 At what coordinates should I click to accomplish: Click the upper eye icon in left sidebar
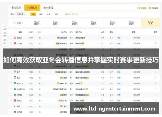pos(5,33)
